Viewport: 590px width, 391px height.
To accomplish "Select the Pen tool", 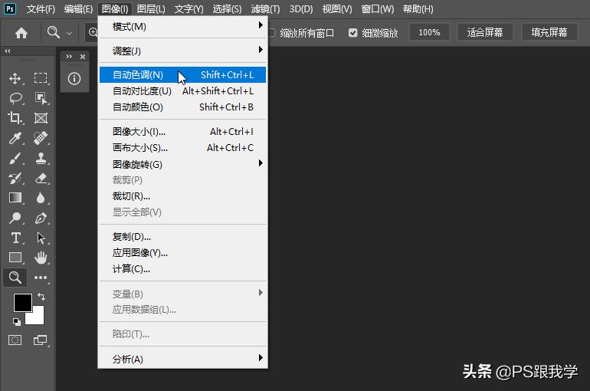I will click(x=41, y=218).
